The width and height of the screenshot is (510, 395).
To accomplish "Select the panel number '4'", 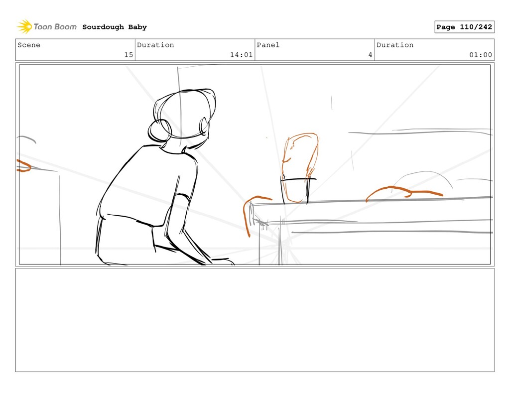I will 370,55.
